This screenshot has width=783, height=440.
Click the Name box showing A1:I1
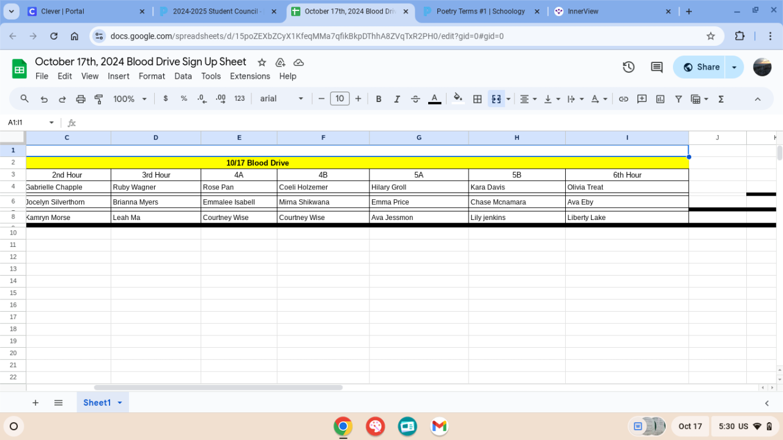tap(30, 123)
